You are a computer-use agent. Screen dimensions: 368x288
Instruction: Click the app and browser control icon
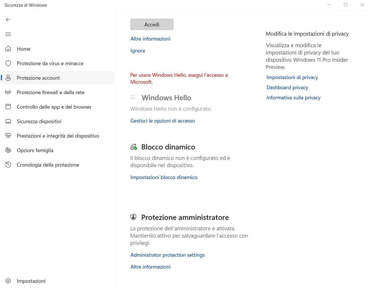coord(8,107)
